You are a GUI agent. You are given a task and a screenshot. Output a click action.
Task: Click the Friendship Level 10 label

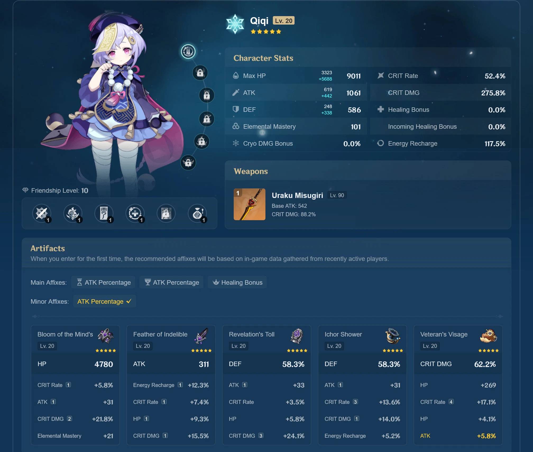pos(59,191)
